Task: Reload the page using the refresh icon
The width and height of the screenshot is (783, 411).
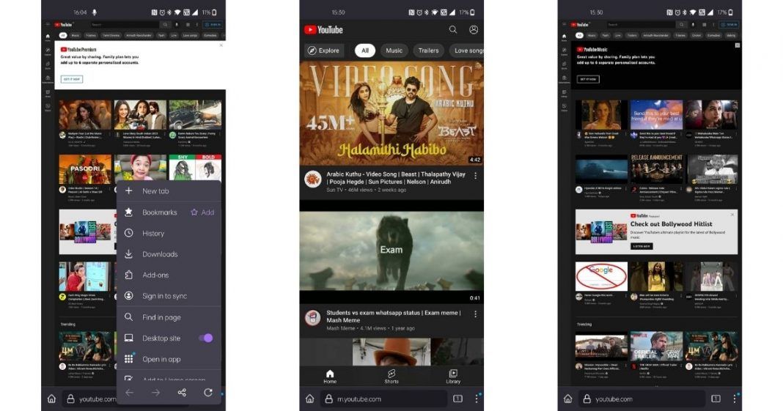Action: [x=208, y=393]
